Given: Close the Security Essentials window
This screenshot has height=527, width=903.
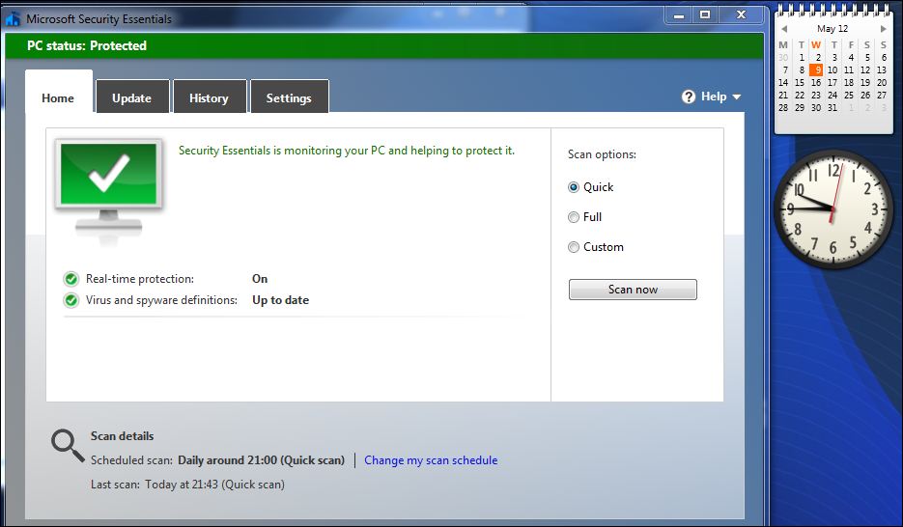Looking at the screenshot, I should pyautogui.click(x=742, y=15).
